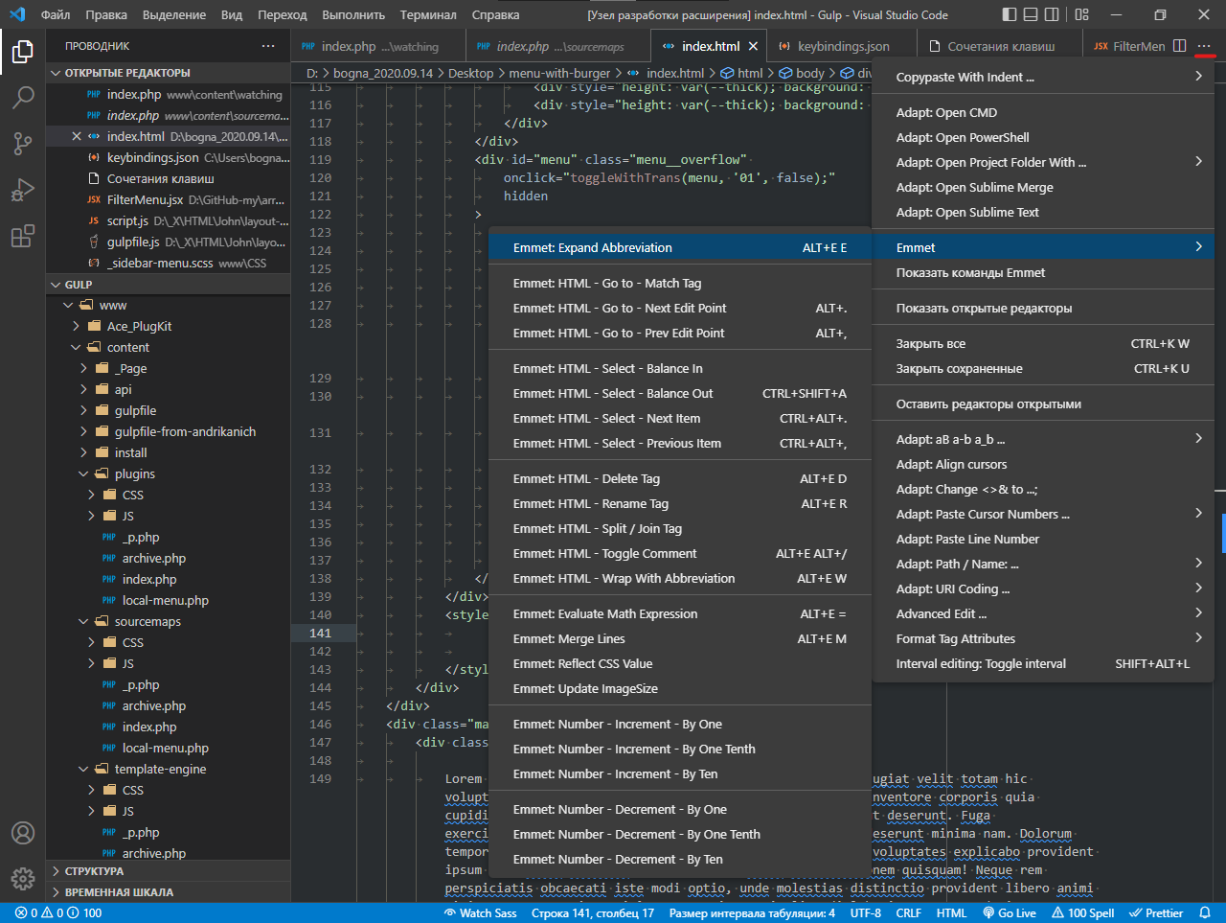Image resolution: width=1226 pixels, height=923 pixels.
Task: Click menu-with-burger in breadcrumb
Action: tap(559, 73)
